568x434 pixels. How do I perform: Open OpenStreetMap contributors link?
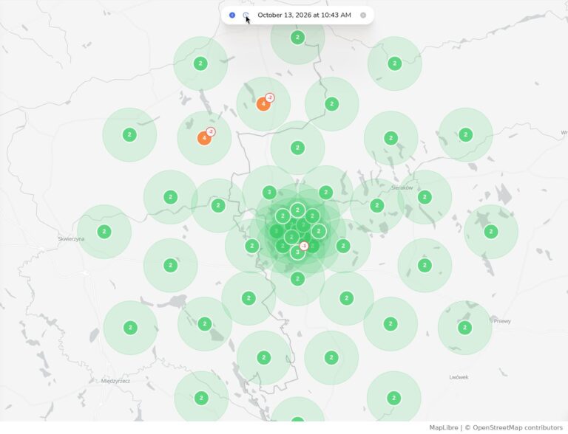click(517, 427)
